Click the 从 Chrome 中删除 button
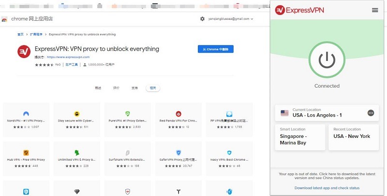The height and width of the screenshot is (196, 387). click(215, 49)
